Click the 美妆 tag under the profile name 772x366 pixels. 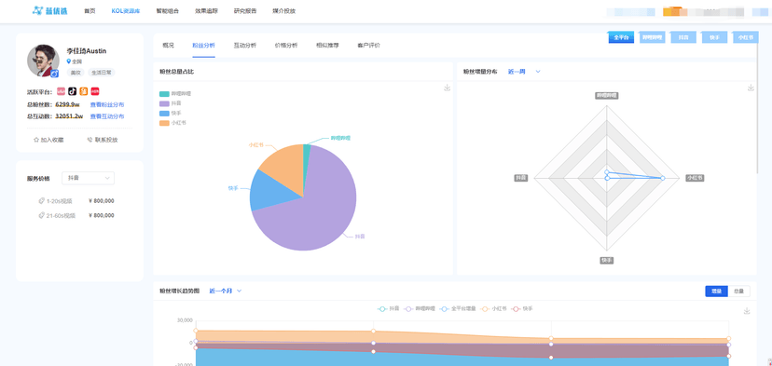76,73
